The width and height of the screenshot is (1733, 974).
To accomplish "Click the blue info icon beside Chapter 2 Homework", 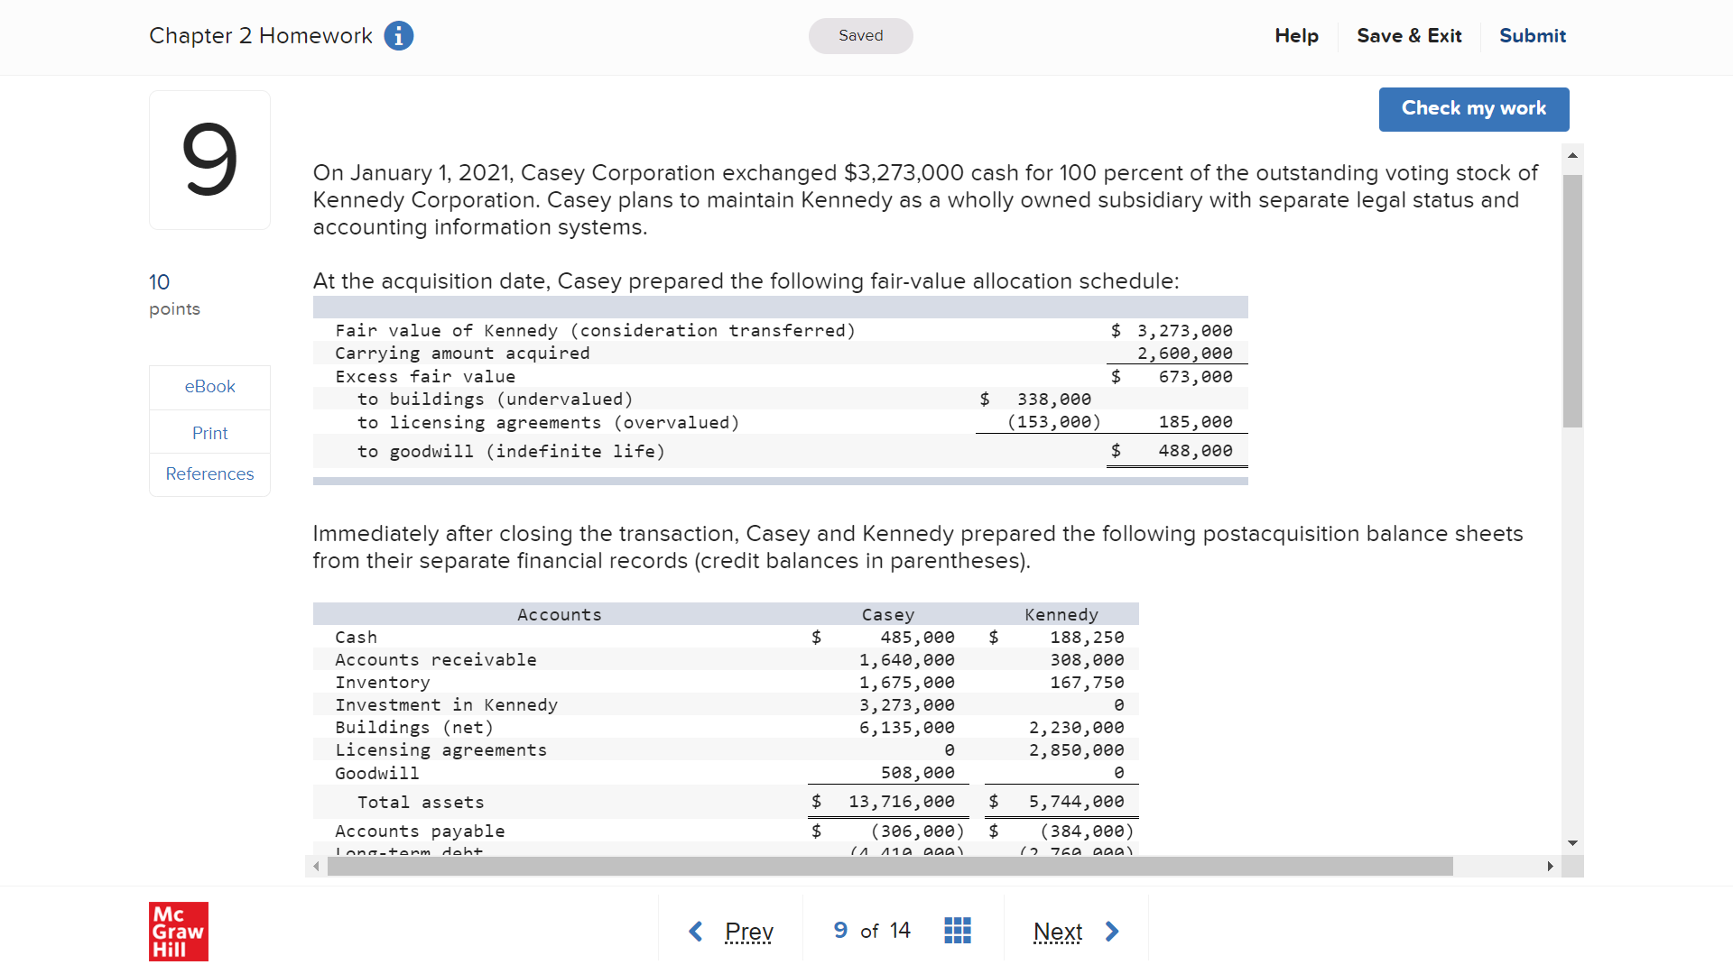I will (398, 36).
